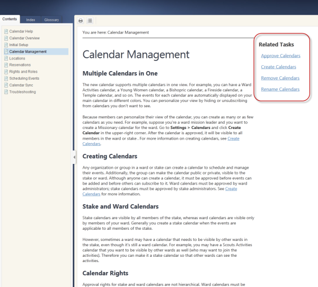Open the Calendar Overview topic

(x=24, y=38)
